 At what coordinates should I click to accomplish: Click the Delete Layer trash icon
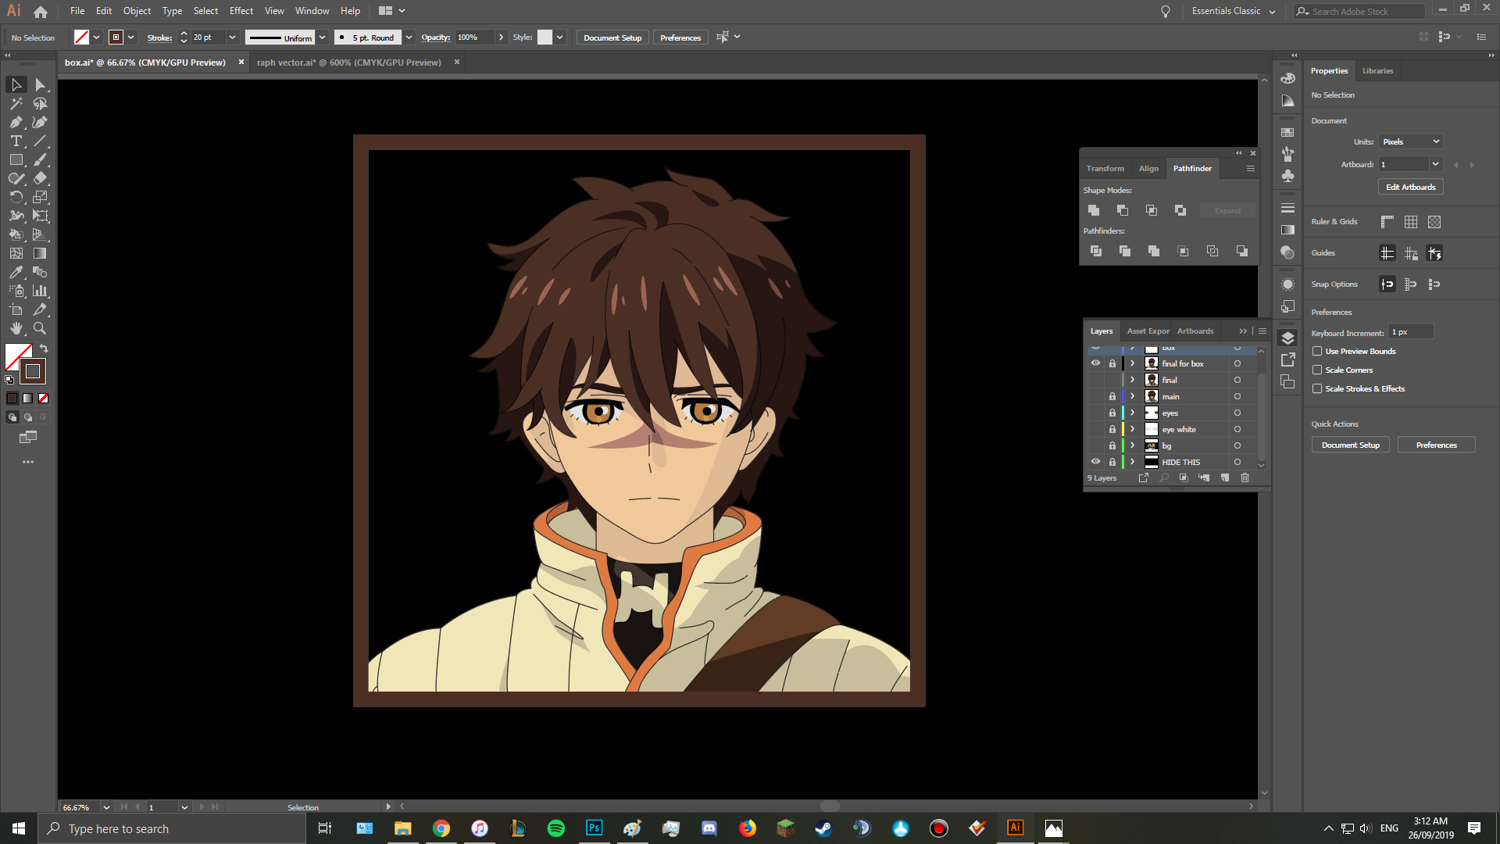(1245, 477)
